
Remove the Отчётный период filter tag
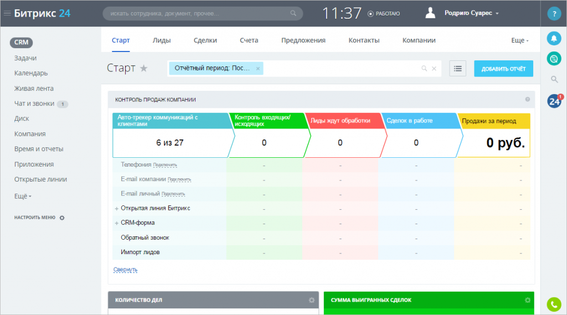[x=258, y=69]
